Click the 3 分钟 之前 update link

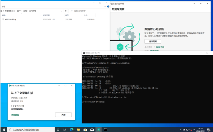(159, 47)
